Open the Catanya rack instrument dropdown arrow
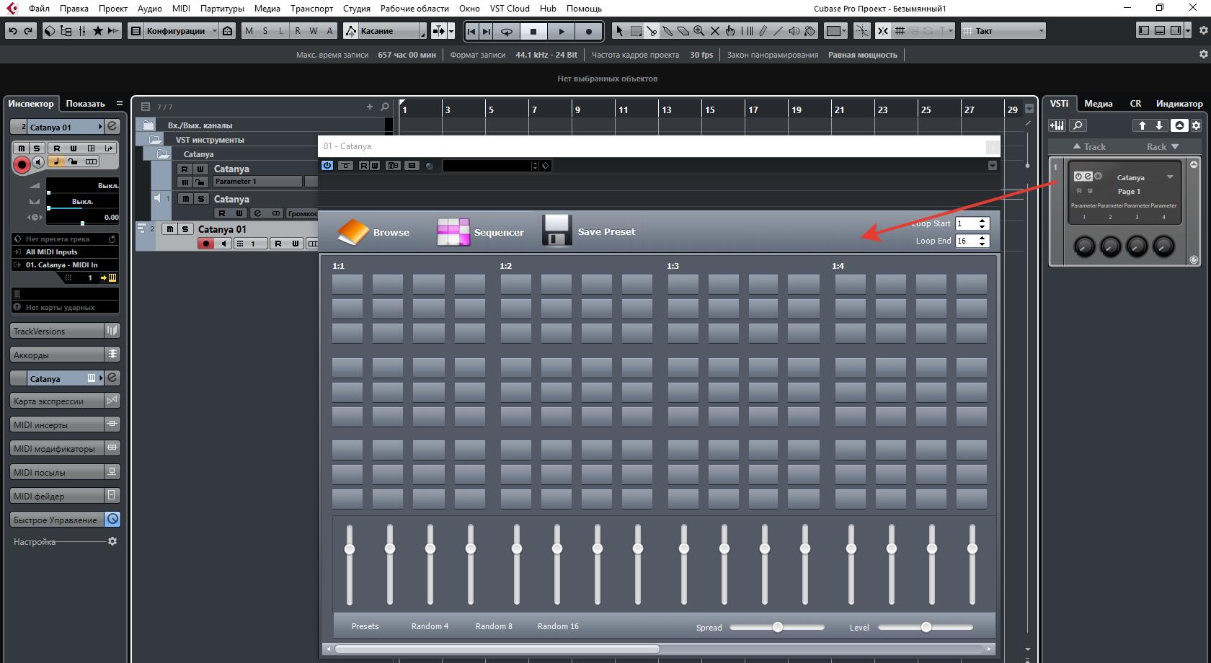This screenshot has width=1211, height=663. point(1170,177)
